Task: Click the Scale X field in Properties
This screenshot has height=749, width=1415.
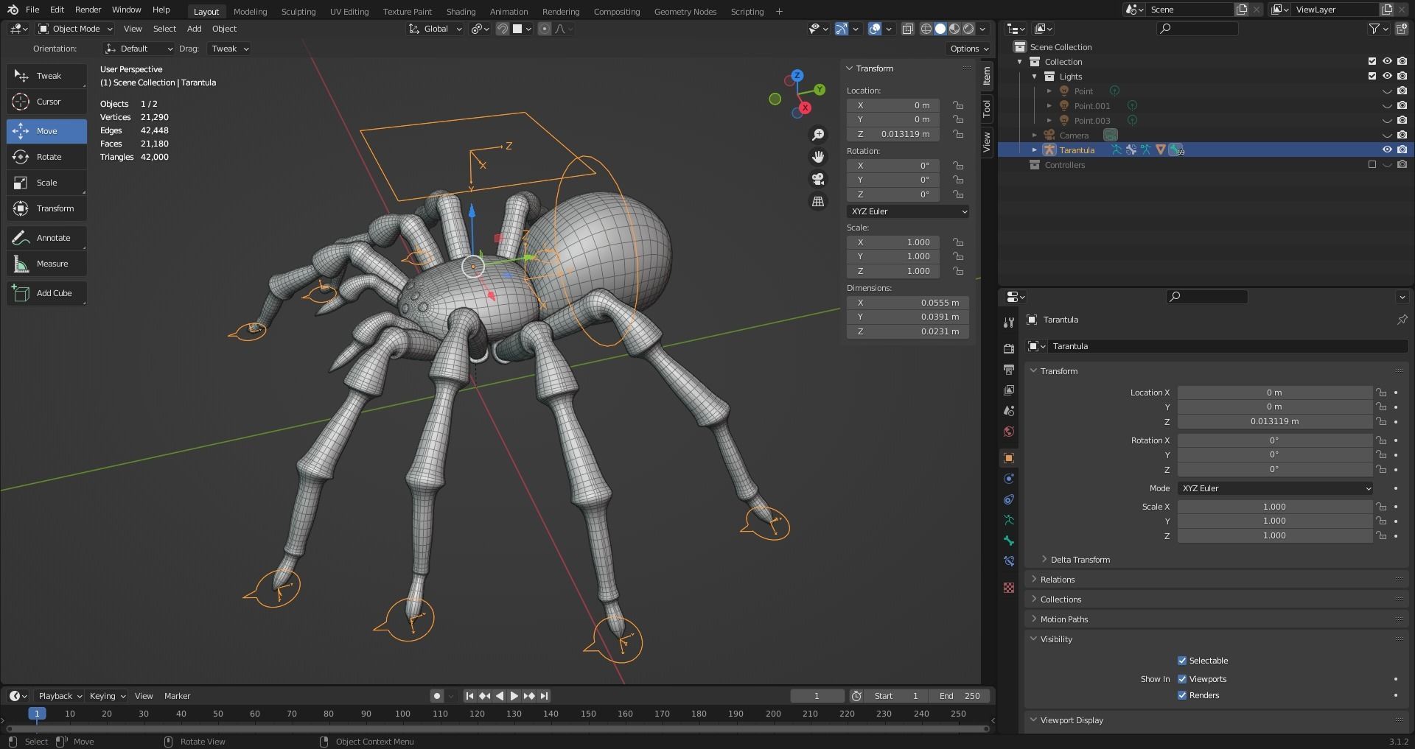Action: point(1274,507)
